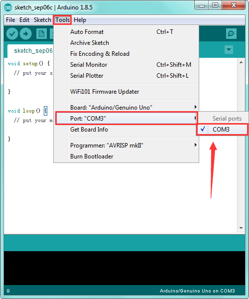The width and height of the screenshot is (249, 299).
Task: Close the Tools menu
Action: (62, 20)
